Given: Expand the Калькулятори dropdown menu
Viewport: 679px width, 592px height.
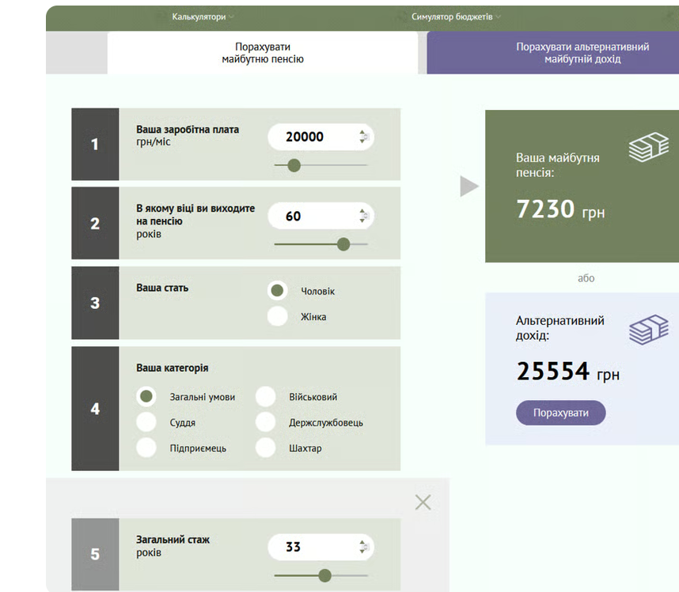Looking at the screenshot, I should [203, 17].
